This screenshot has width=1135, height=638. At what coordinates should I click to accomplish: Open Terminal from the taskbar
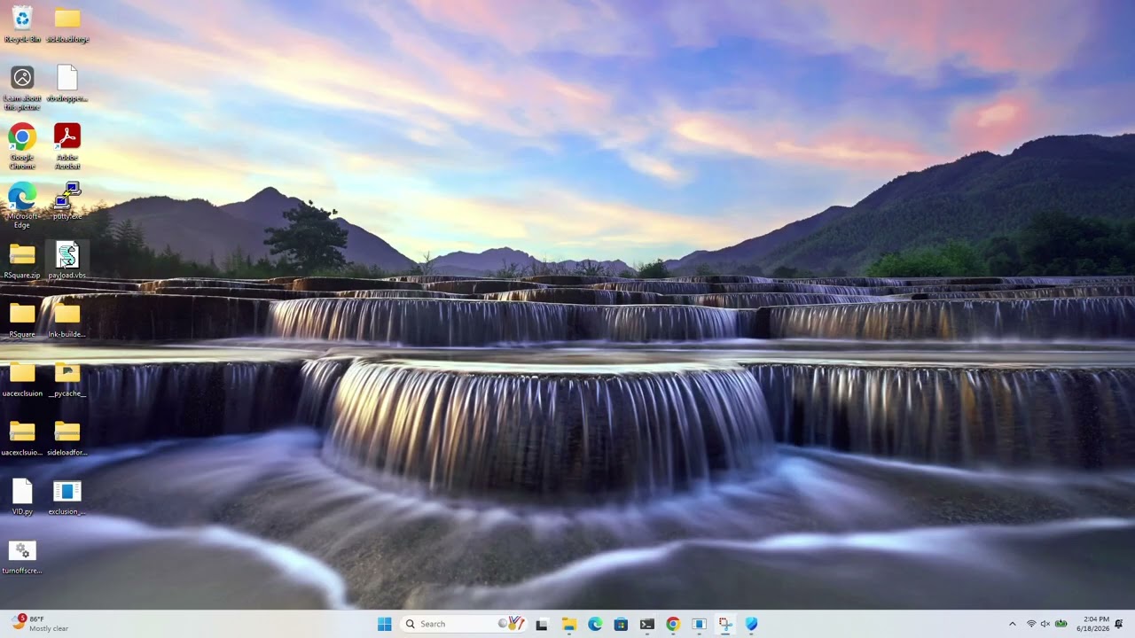click(x=647, y=624)
